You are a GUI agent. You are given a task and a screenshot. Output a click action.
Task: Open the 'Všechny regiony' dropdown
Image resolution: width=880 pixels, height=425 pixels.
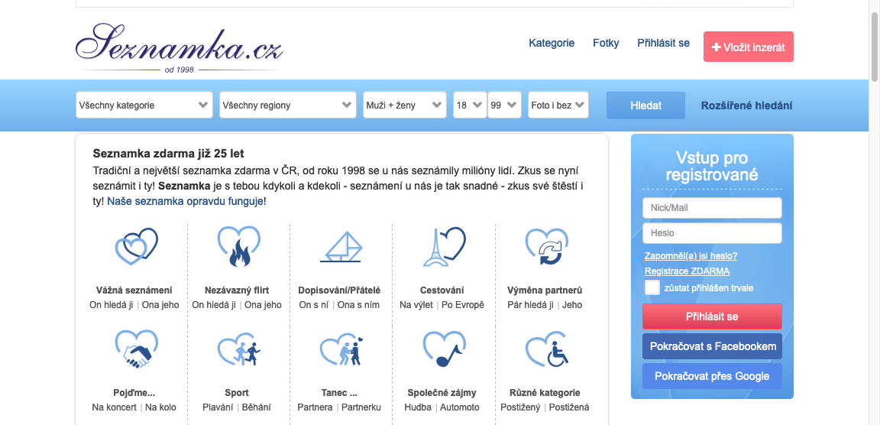tap(287, 105)
